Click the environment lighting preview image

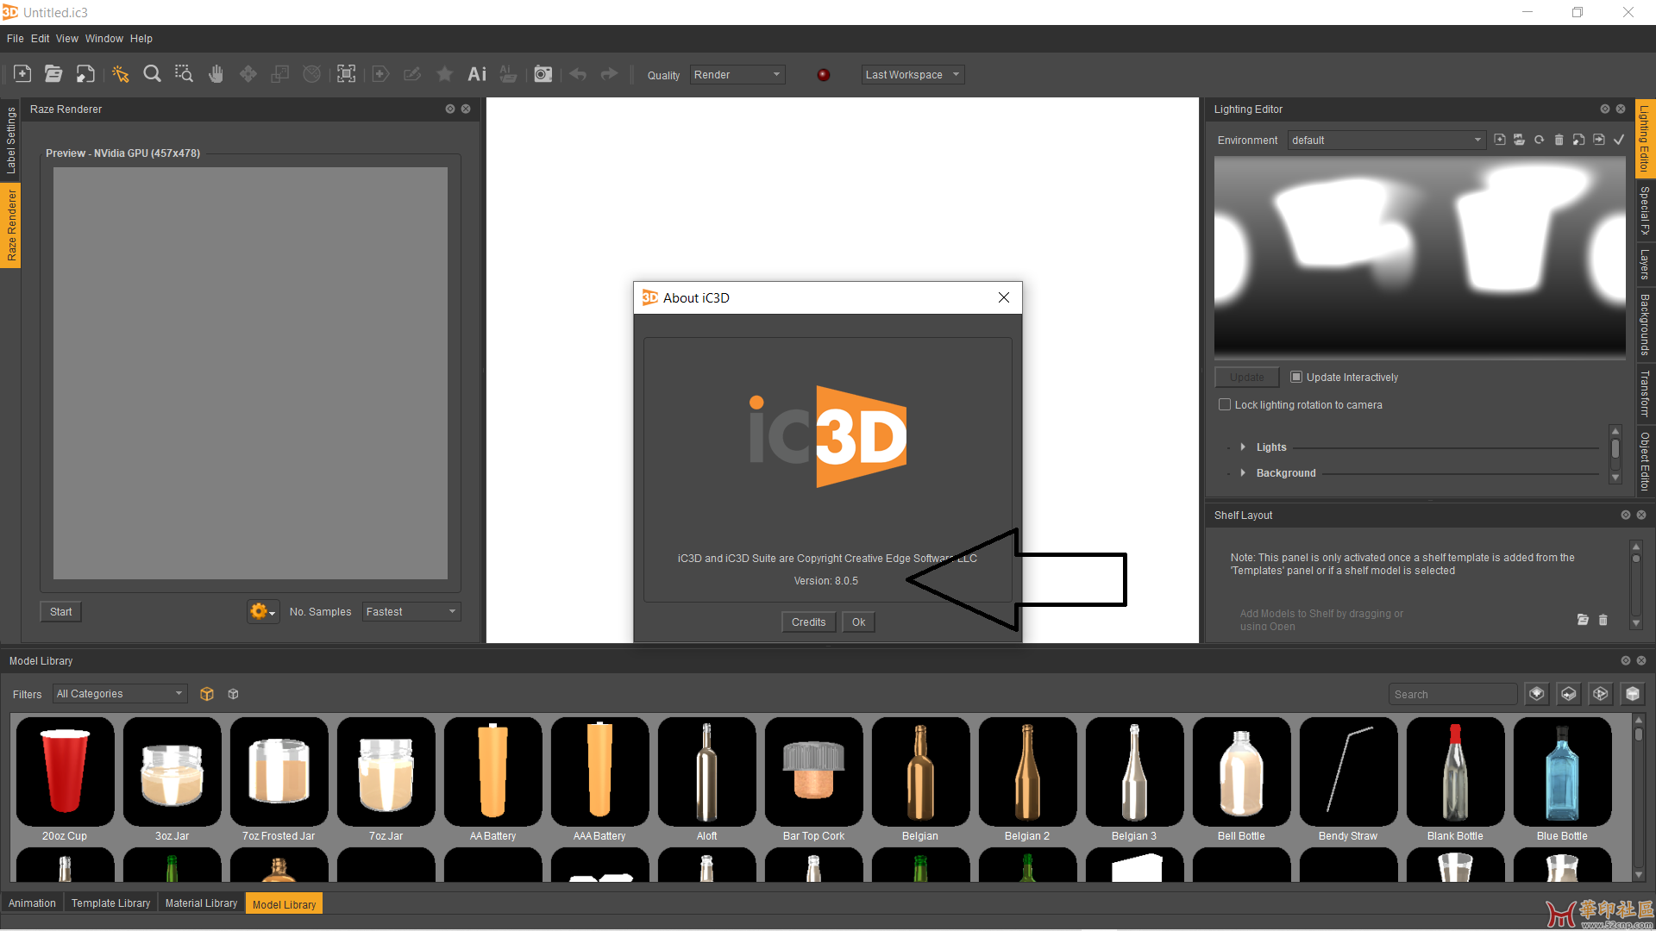(1420, 256)
